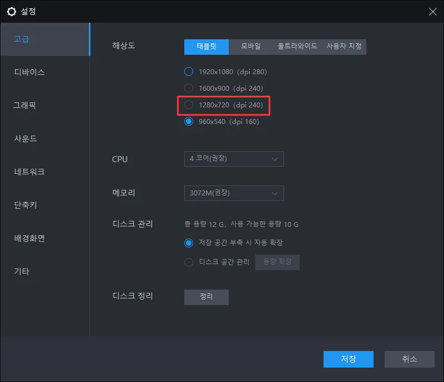
Task: Click the 메모리 label
Action: (123, 193)
